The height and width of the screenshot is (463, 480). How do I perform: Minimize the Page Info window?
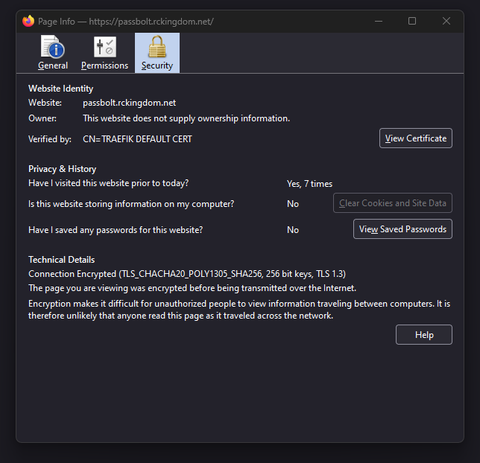379,21
